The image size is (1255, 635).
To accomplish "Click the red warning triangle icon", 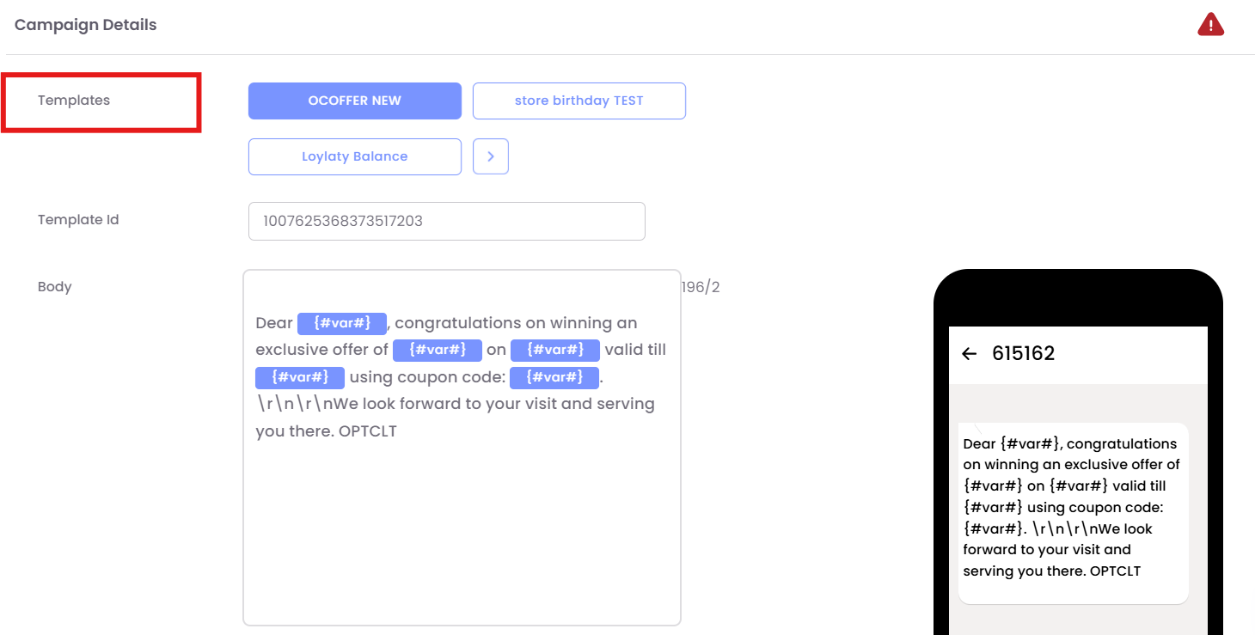I will [1210, 25].
